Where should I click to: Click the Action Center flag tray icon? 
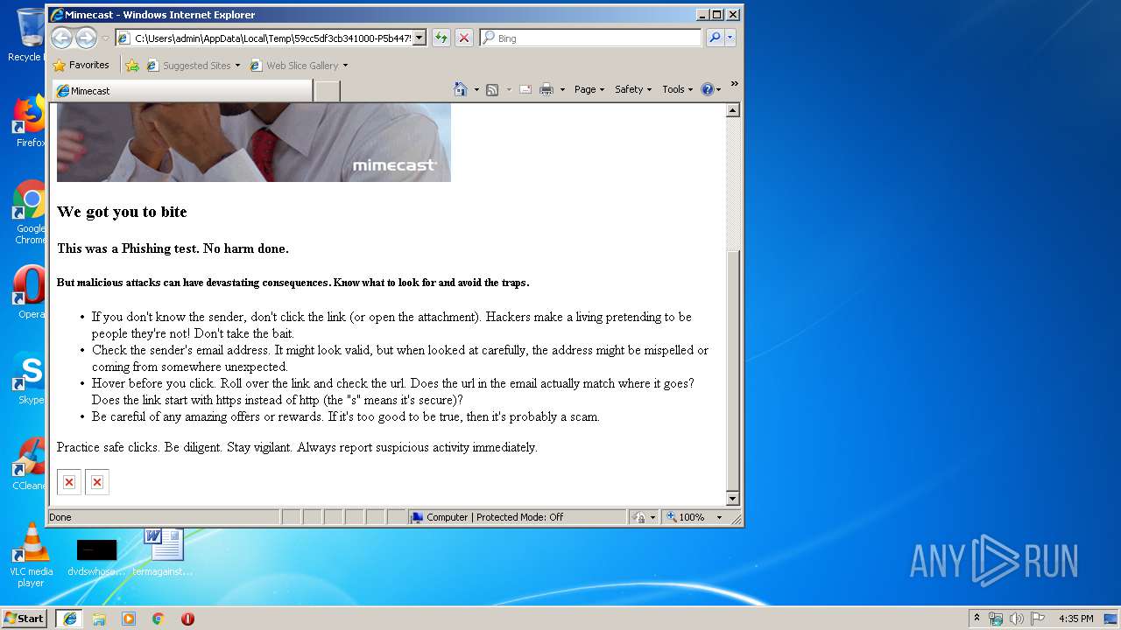1037,619
